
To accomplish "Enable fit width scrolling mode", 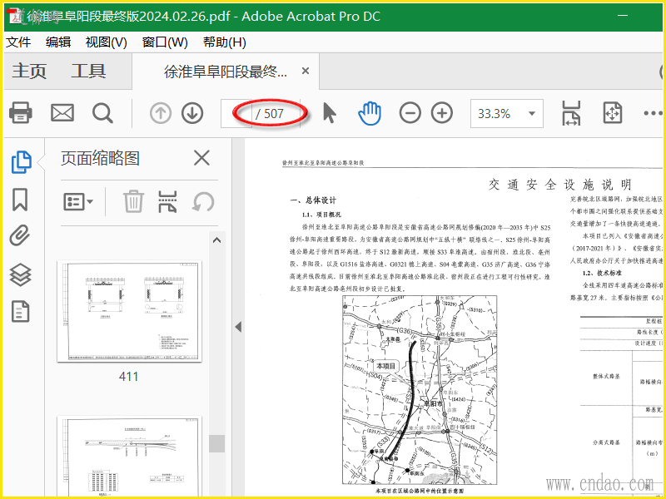I will (571, 113).
